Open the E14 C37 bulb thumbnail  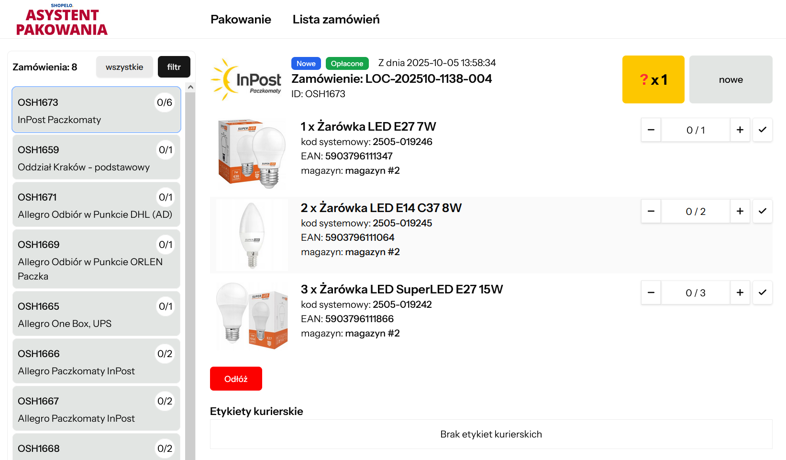(252, 235)
